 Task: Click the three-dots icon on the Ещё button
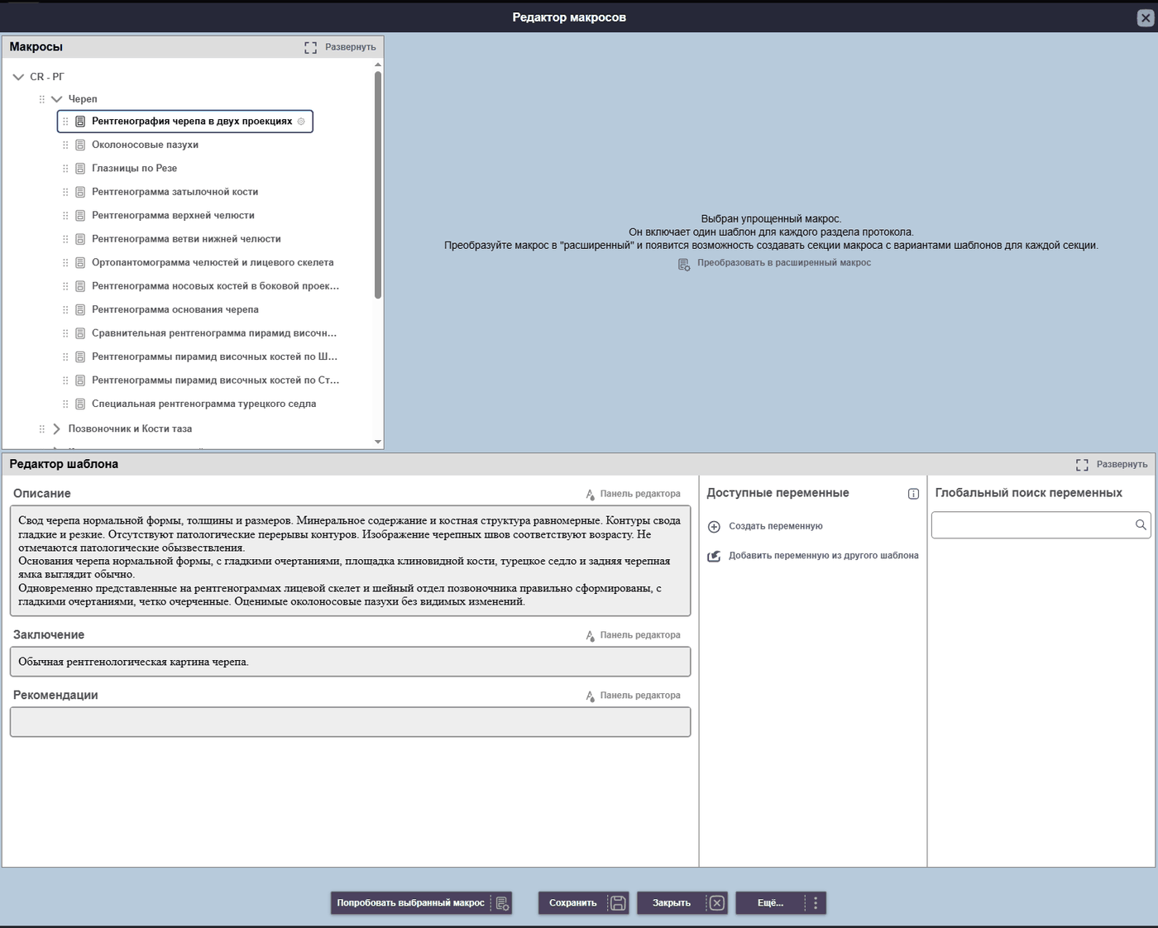(816, 902)
